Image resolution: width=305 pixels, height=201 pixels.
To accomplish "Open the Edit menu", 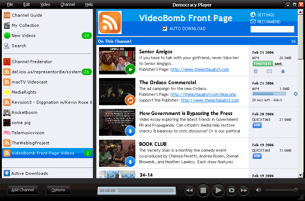I will coord(27,4).
